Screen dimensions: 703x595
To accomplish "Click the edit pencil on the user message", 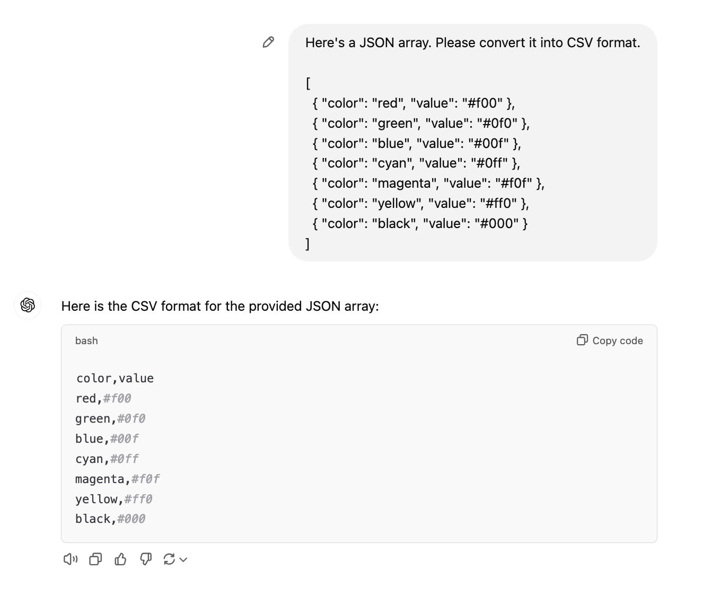I will (x=268, y=42).
